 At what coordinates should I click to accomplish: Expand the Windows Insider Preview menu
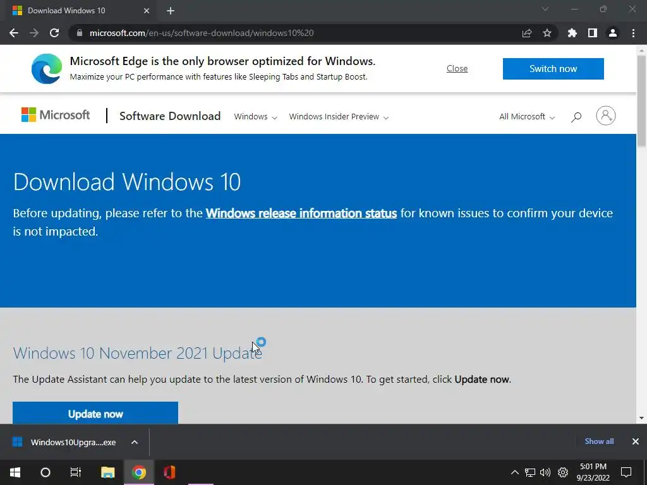[339, 117]
